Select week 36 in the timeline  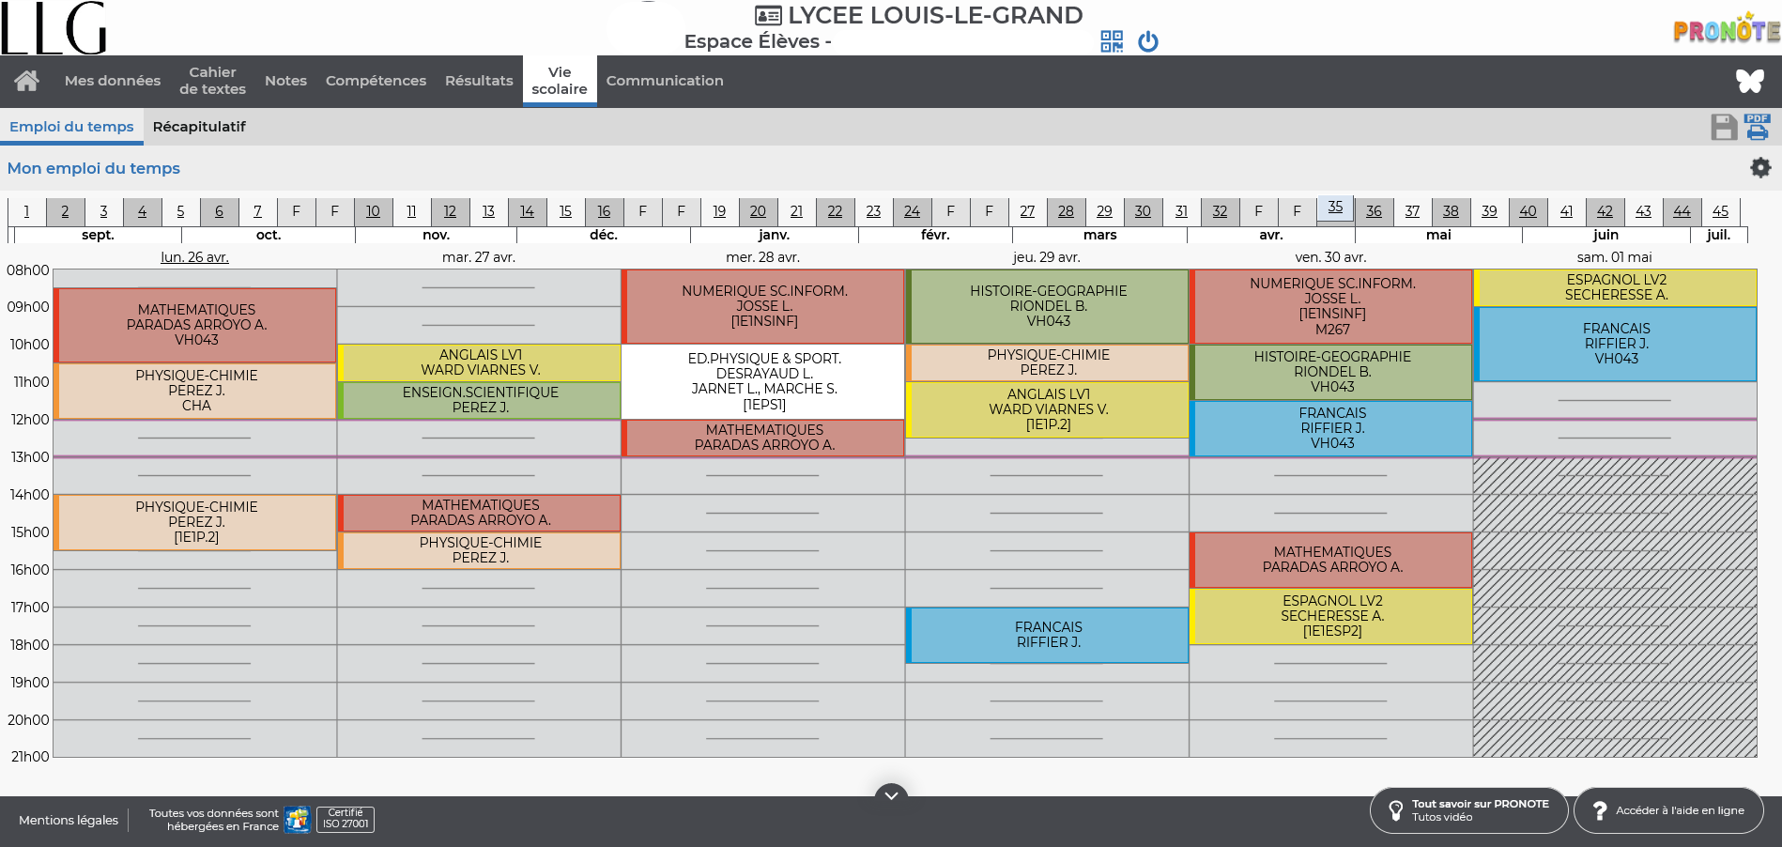(1374, 211)
